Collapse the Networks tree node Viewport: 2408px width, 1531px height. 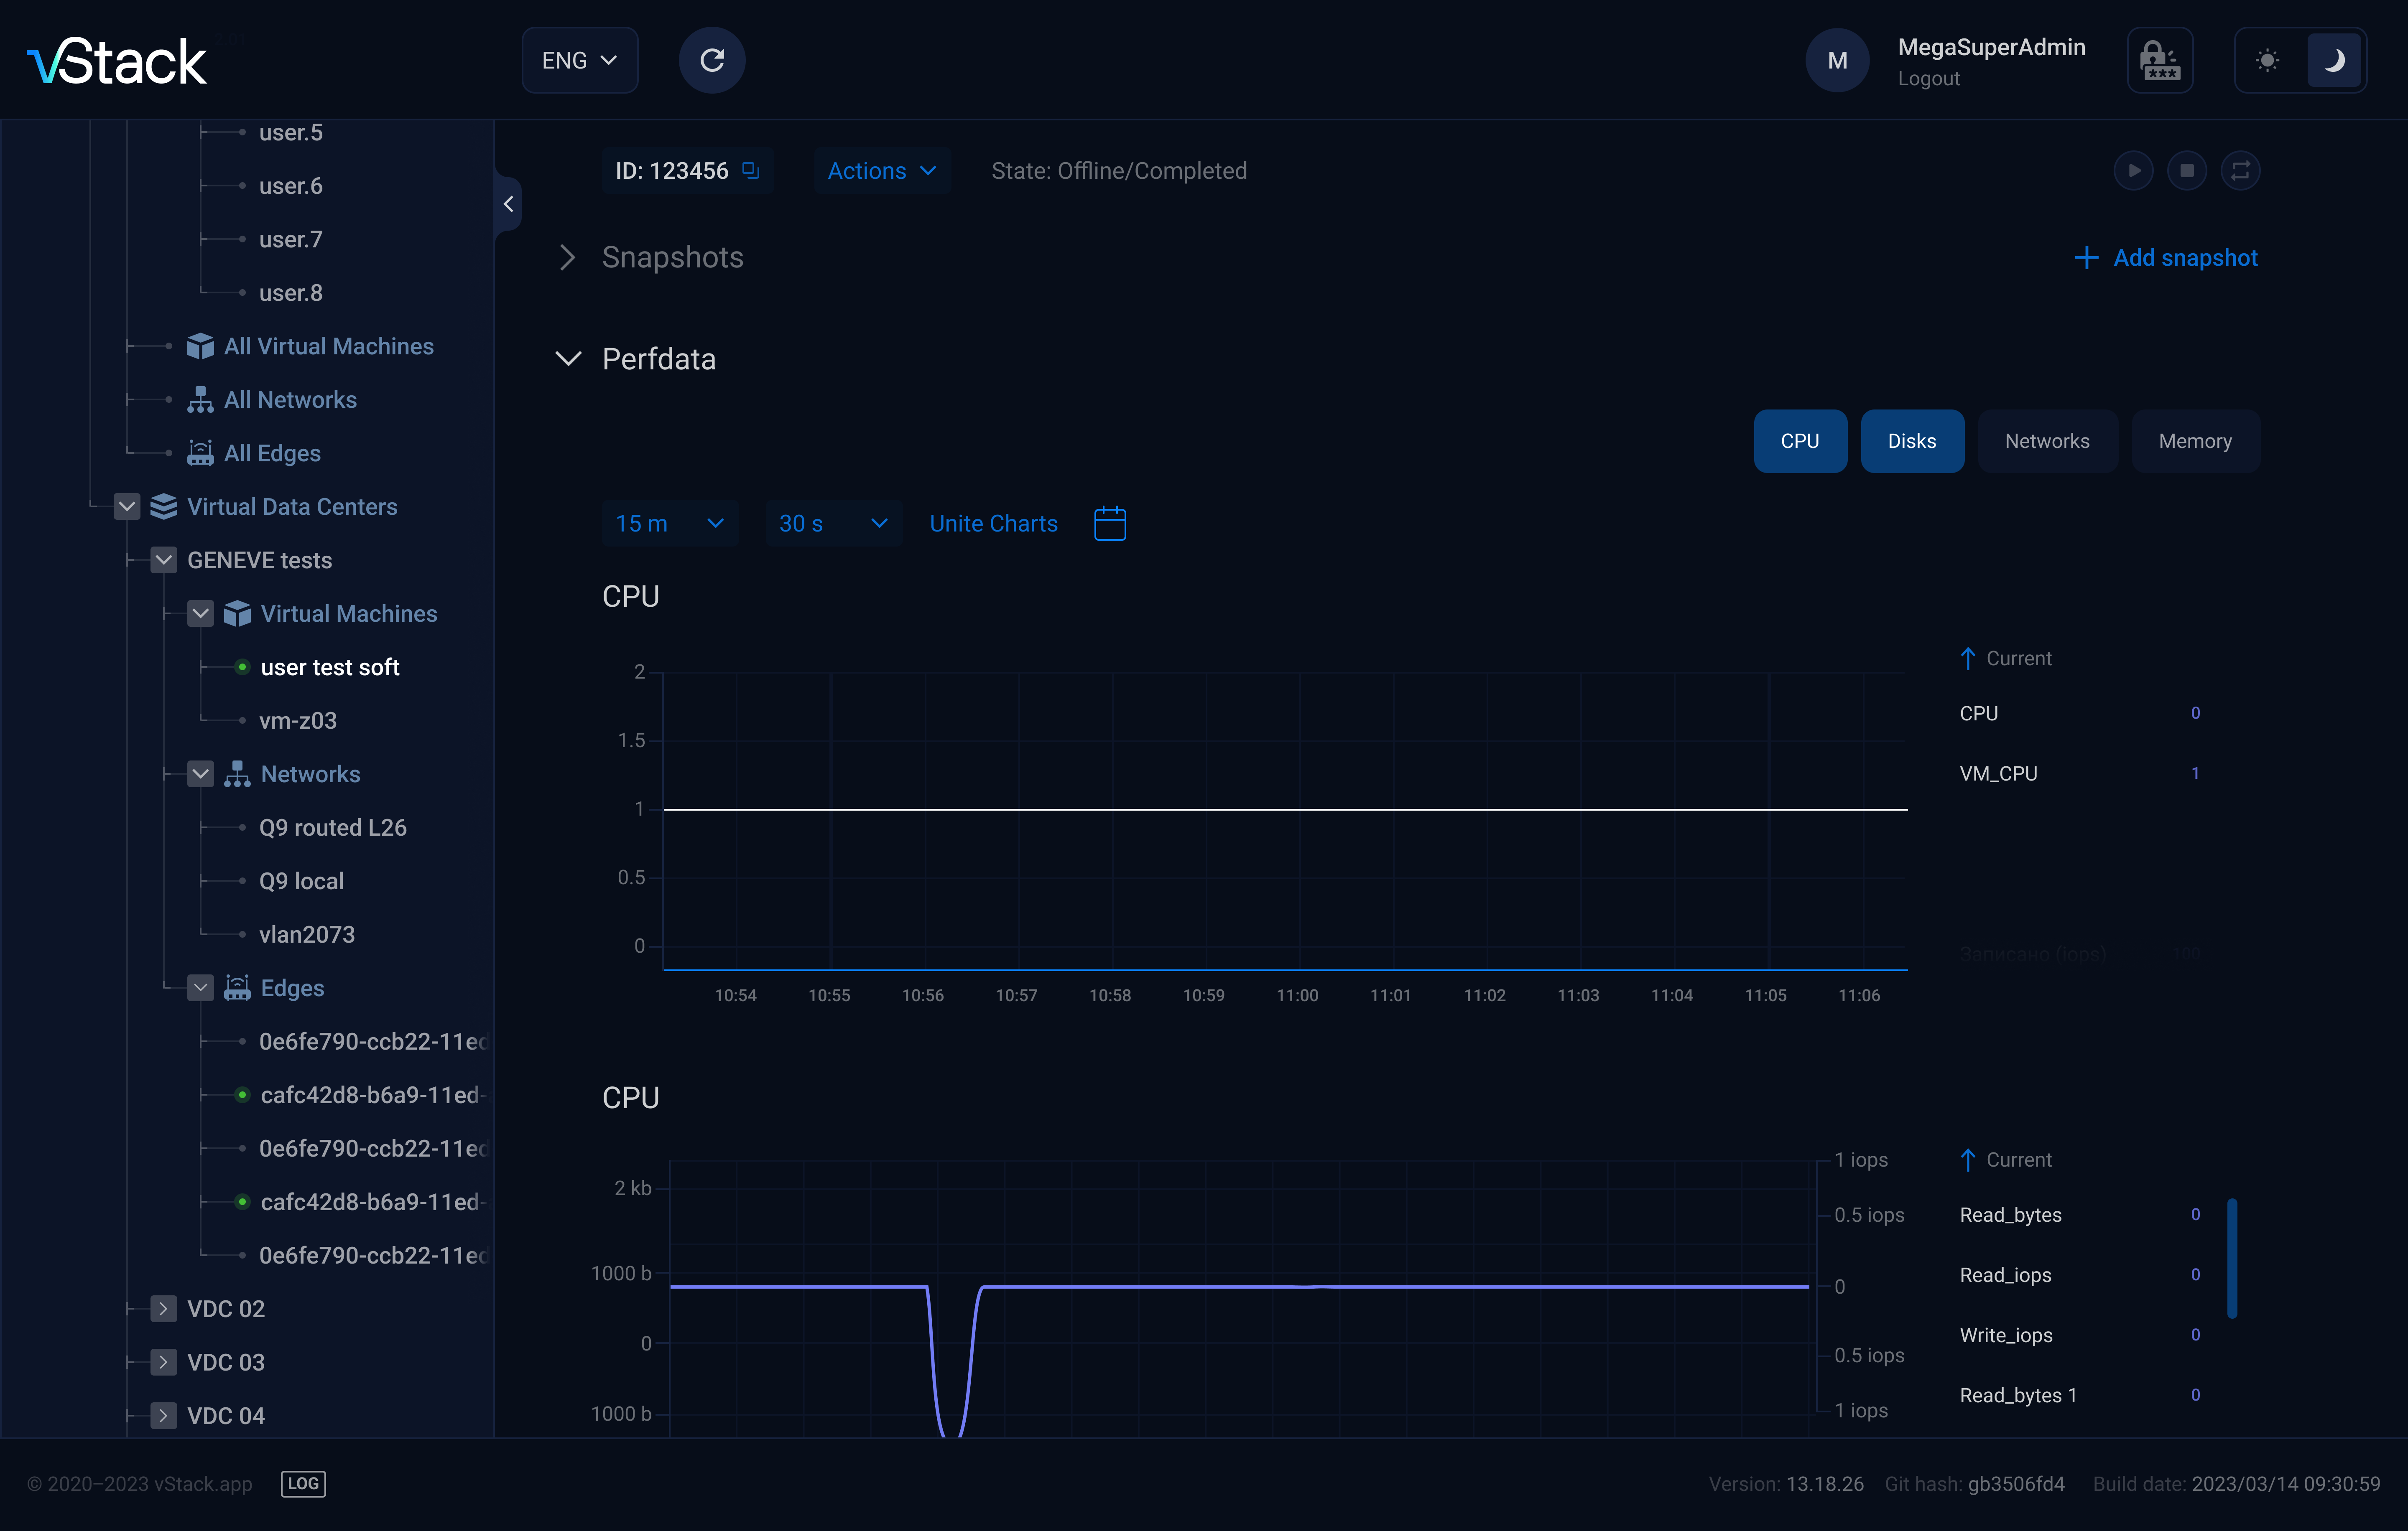201,773
